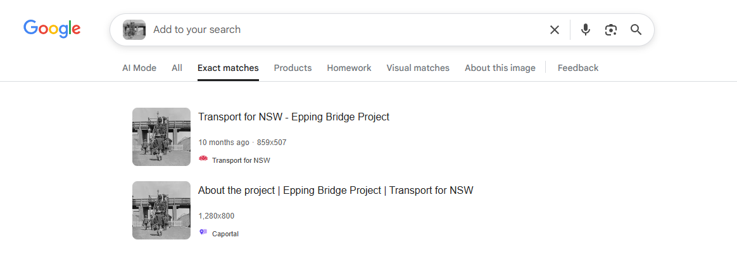Open the About this image tab
This screenshot has height=261, width=737.
click(x=500, y=68)
